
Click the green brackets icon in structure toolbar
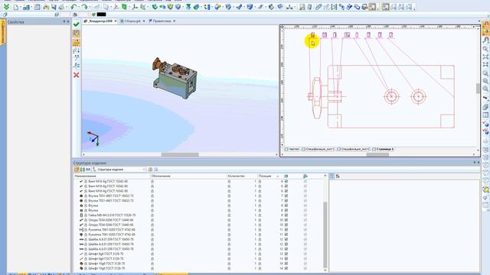83,170
